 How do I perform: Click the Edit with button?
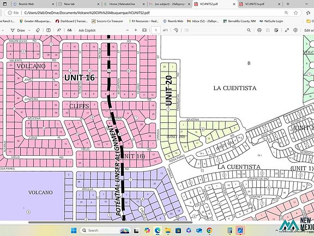[309, 30]
